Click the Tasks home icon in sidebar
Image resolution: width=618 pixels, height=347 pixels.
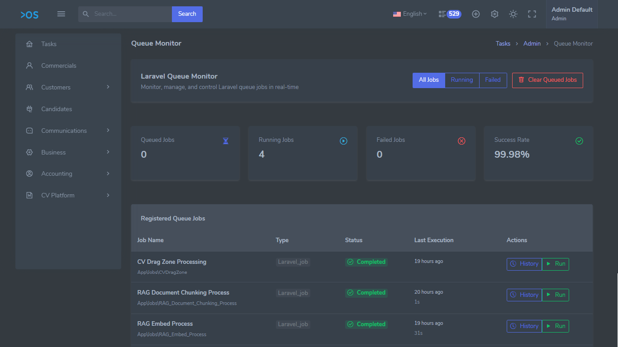pos(29,44)
